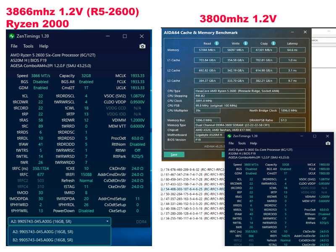The height and width of the screenshot is (252, 336).
Task: Click the camera icon in the 3800 MT/s ZenTimings window
Action: (328, 143)
